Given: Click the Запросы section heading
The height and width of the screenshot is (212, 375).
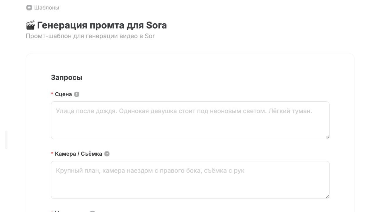Looking at the screenshot, I should (67, 78).
